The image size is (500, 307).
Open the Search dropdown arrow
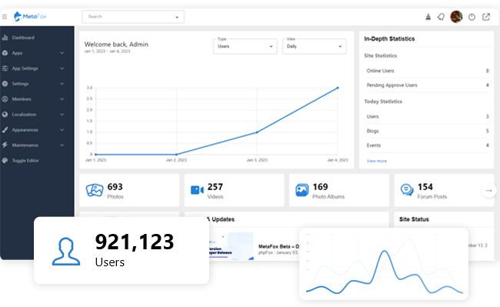pyautogui.click(x=177, y=17)
